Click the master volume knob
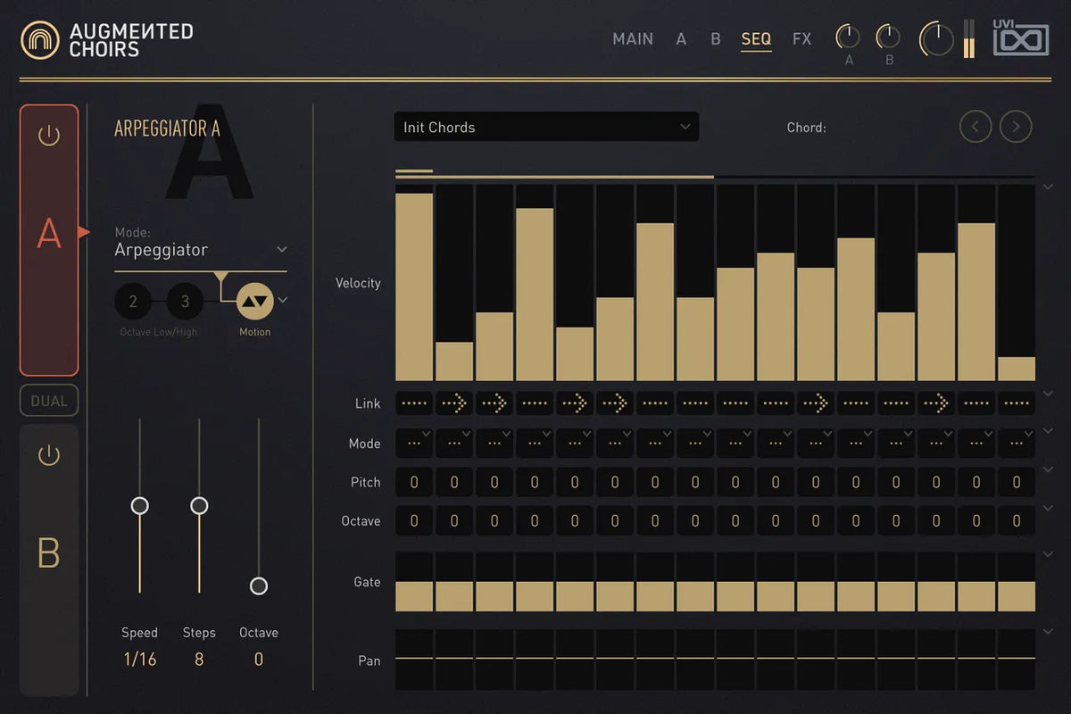 (936, 38)
